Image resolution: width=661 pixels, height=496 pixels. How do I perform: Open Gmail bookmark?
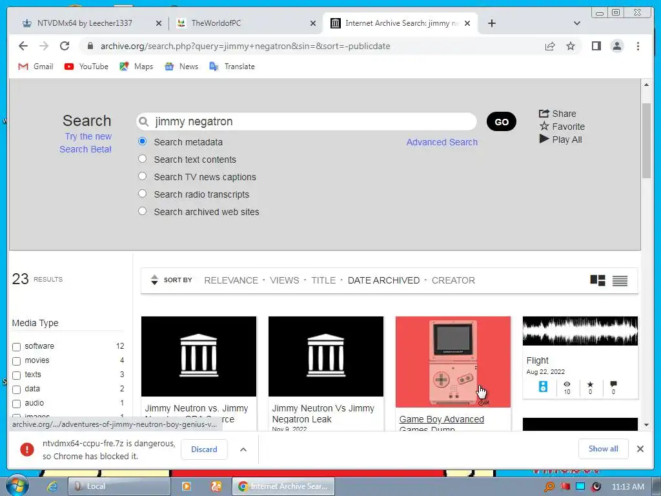click(x=36, y=67)
